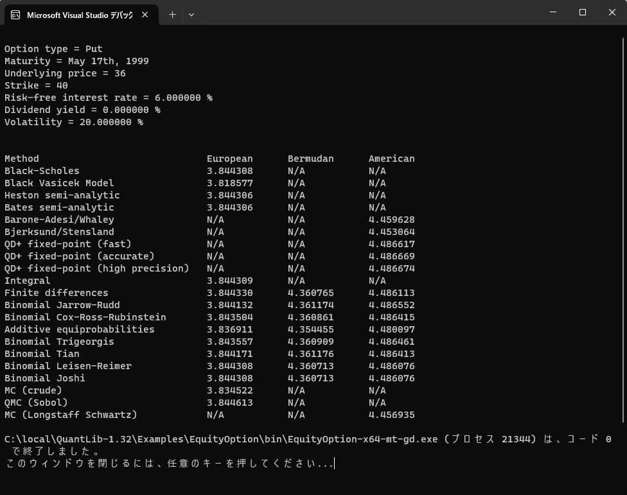Open a new terminal tab
627x495 pixels.
[172, 15]
